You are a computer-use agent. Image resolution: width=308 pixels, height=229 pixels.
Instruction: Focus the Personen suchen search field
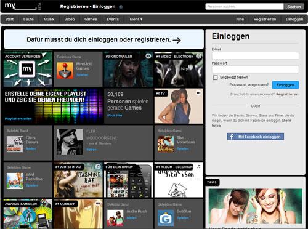click(245, 7)
